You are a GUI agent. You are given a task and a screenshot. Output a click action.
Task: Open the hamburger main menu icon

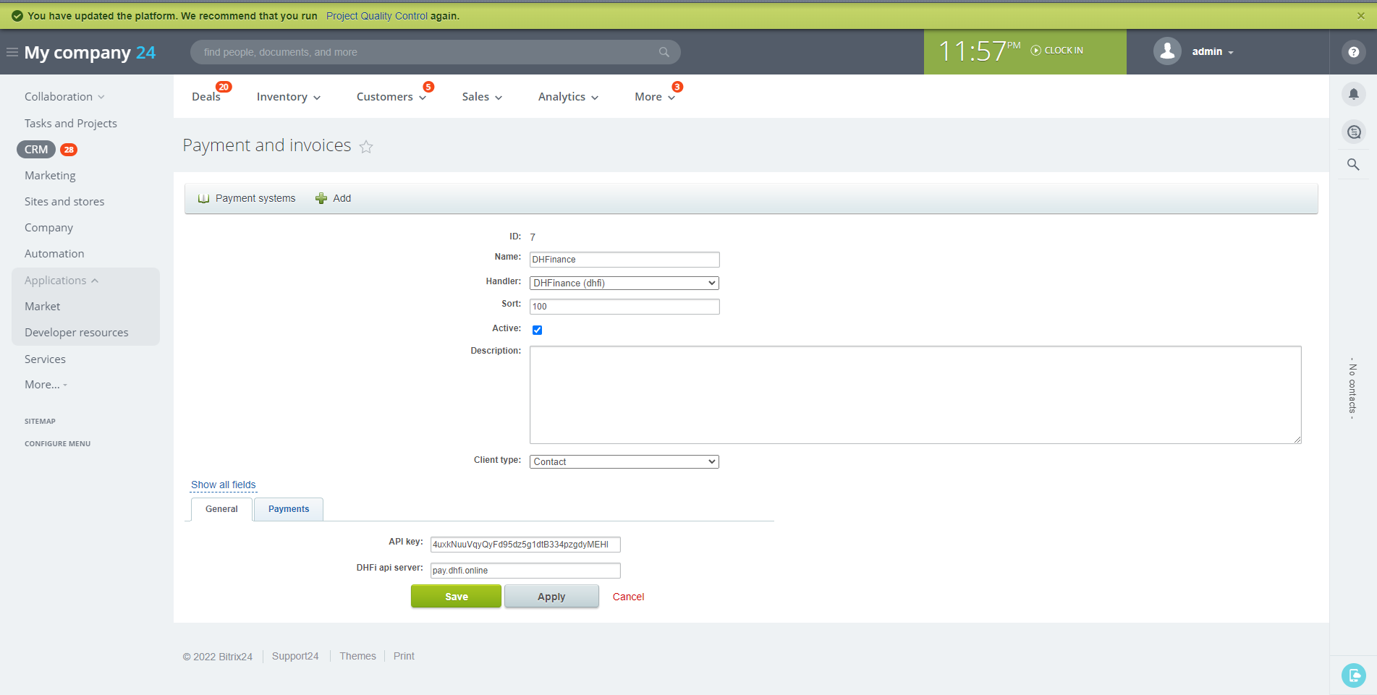(12, 52)
